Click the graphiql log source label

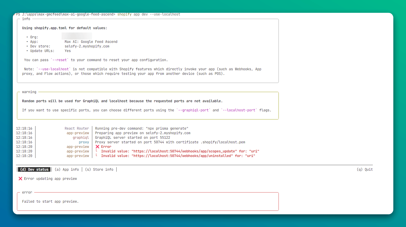(x=81, y=138)
